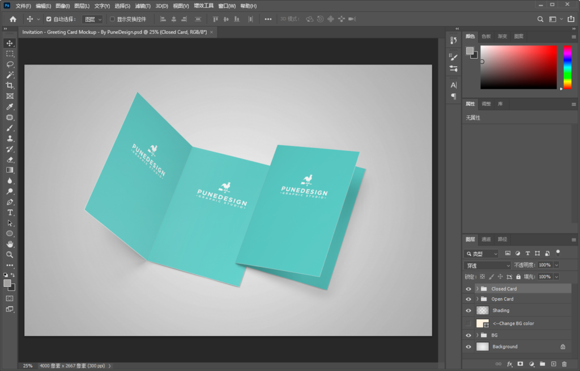
Task: Select the Magic Wand tool
Action: point(10,75)
